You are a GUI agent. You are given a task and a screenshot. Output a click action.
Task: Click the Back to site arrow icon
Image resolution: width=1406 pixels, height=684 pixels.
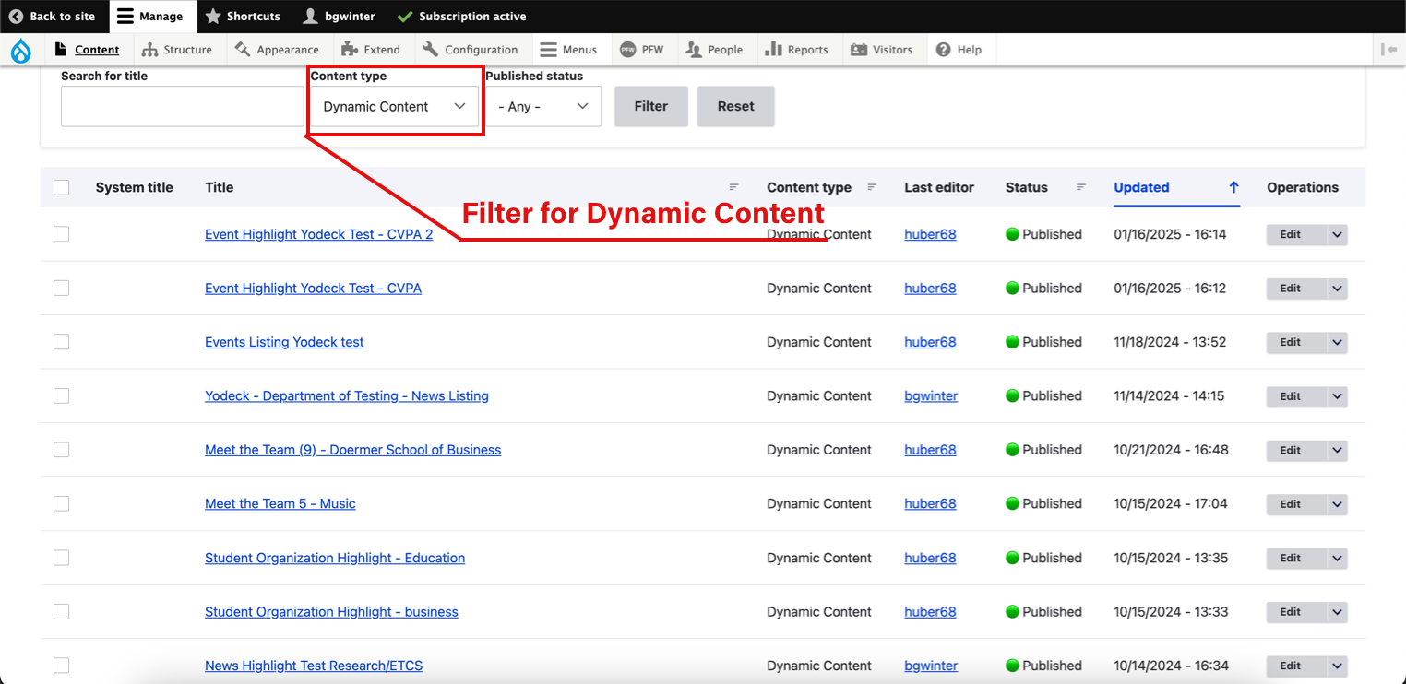(x=16, y=17)
